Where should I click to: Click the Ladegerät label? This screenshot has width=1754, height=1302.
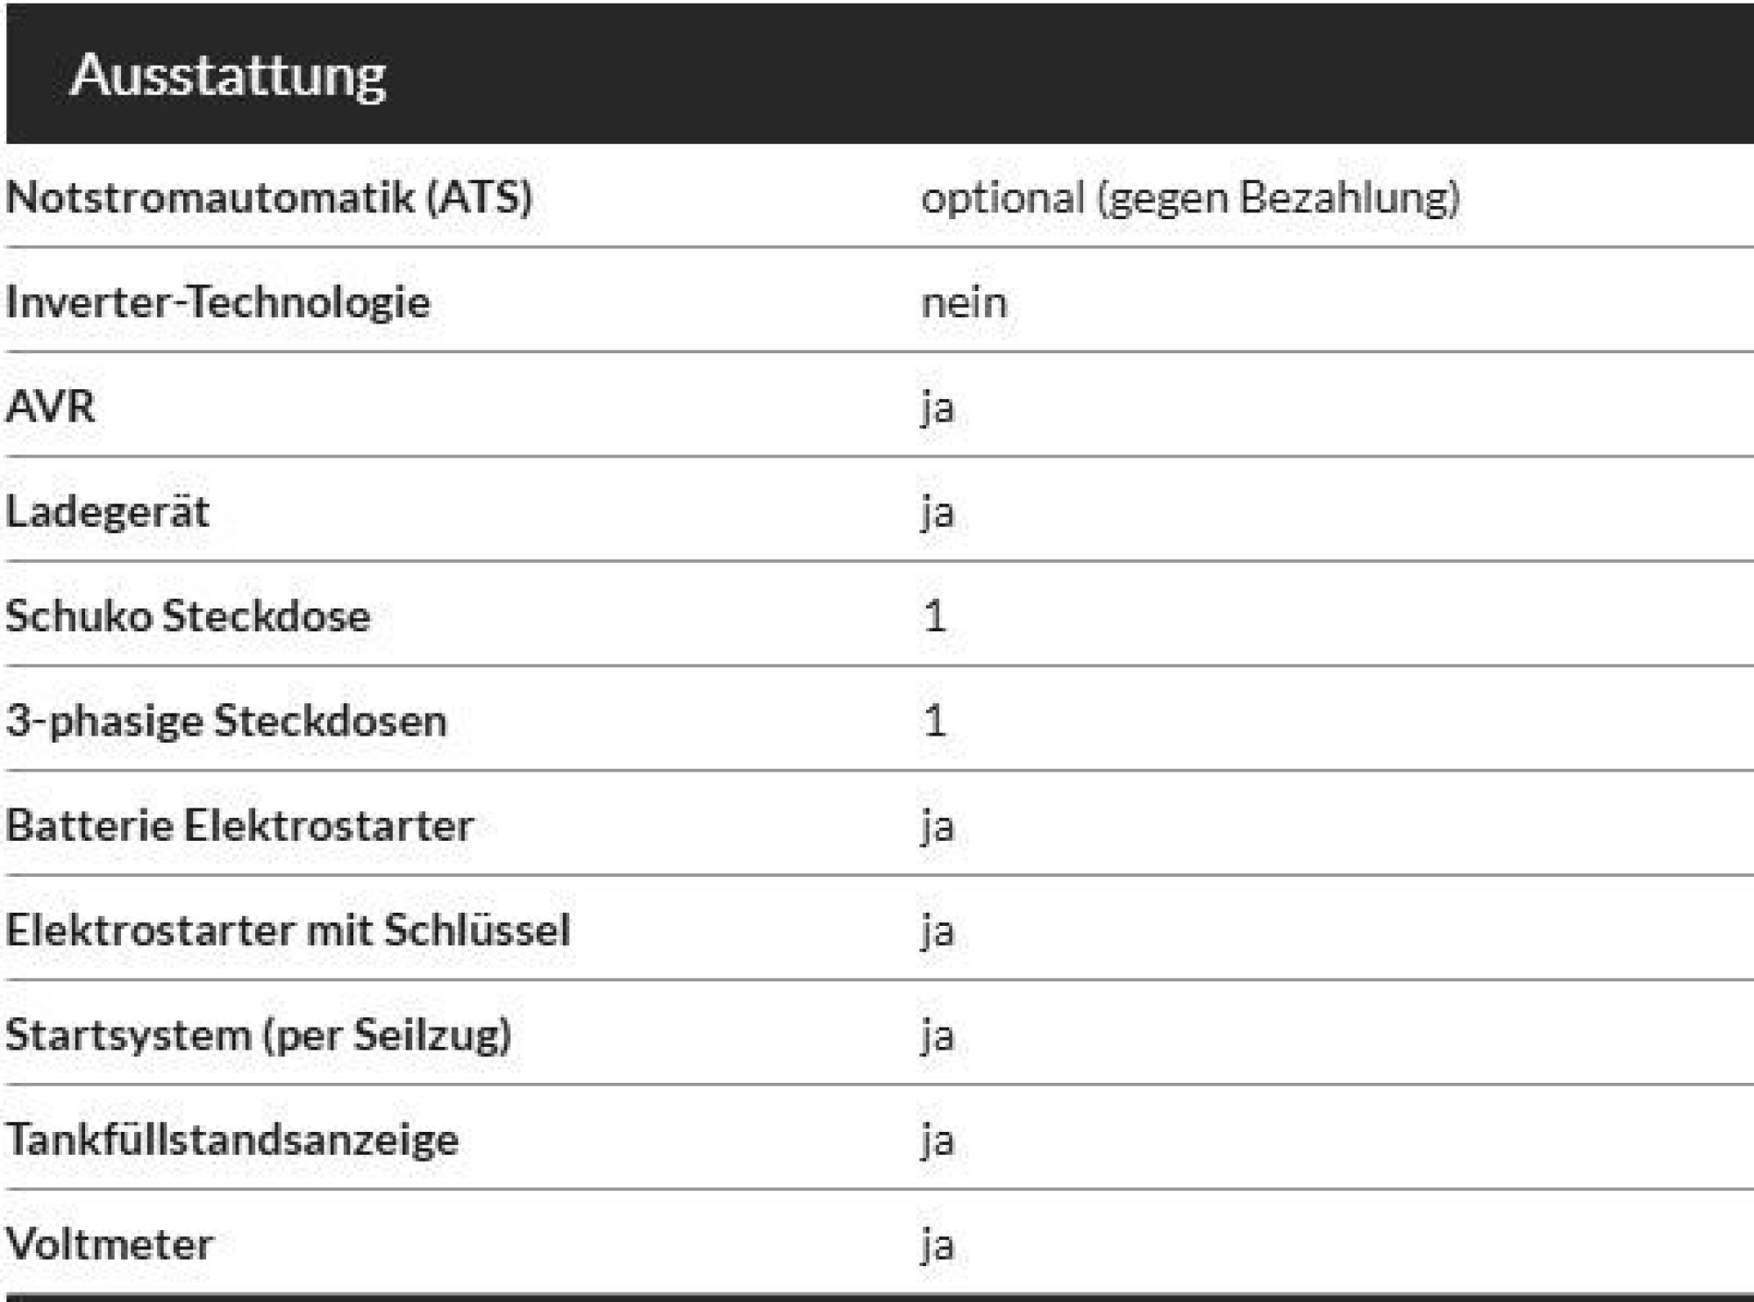click(107, 511)
